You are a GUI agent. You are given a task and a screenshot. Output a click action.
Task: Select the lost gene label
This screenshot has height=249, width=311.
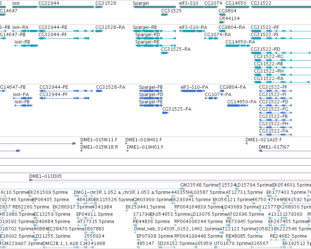[x=16, y=3]
